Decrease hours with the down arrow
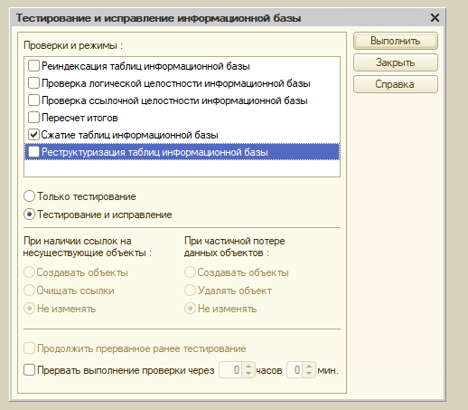The width and height of the screenshot is (468, 410). pyautogui.click(x=248, y=374)
